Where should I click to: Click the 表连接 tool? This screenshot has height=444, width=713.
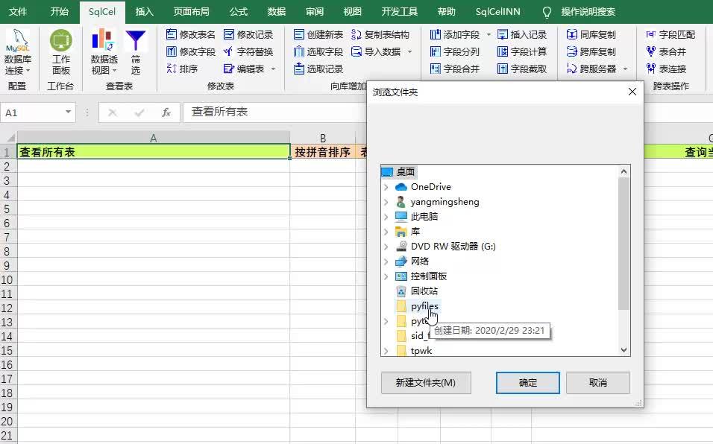point(666,69)
